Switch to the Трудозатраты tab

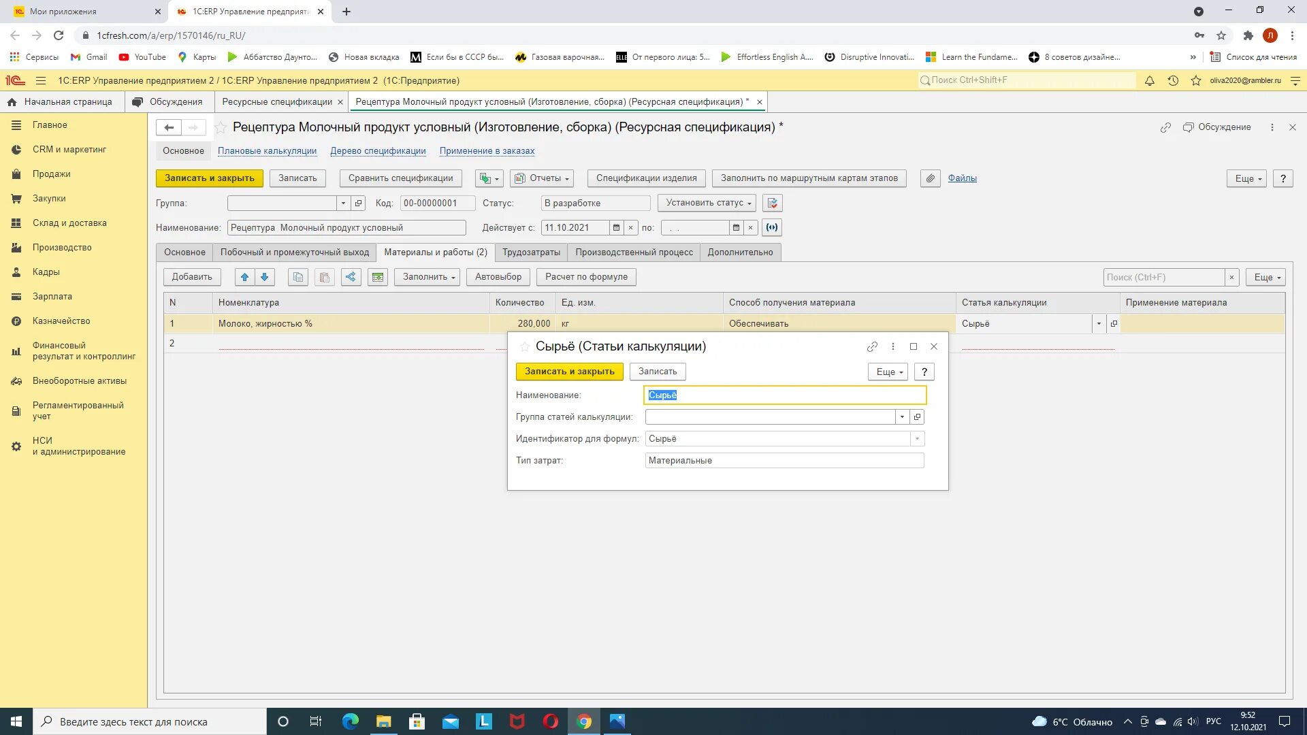[x=531, y=252]
